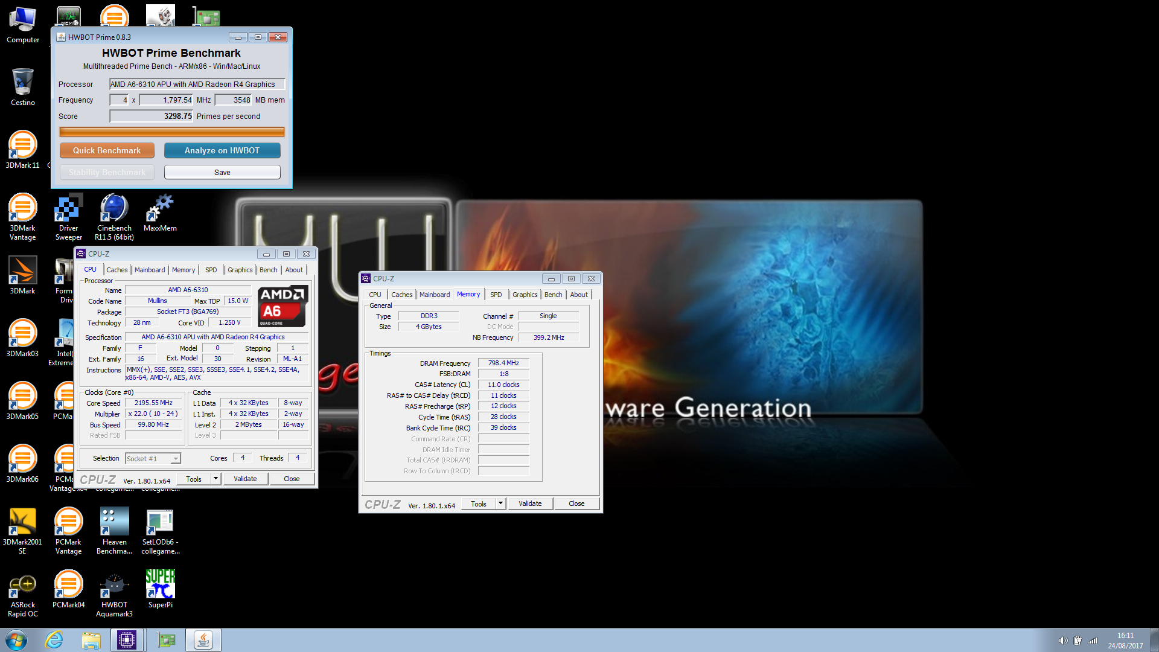Image resolution: width=1159 pixels, height=652 pixels.
Task: Switch to Caches tab in left CPU-Z
Action: click(117, 270)
